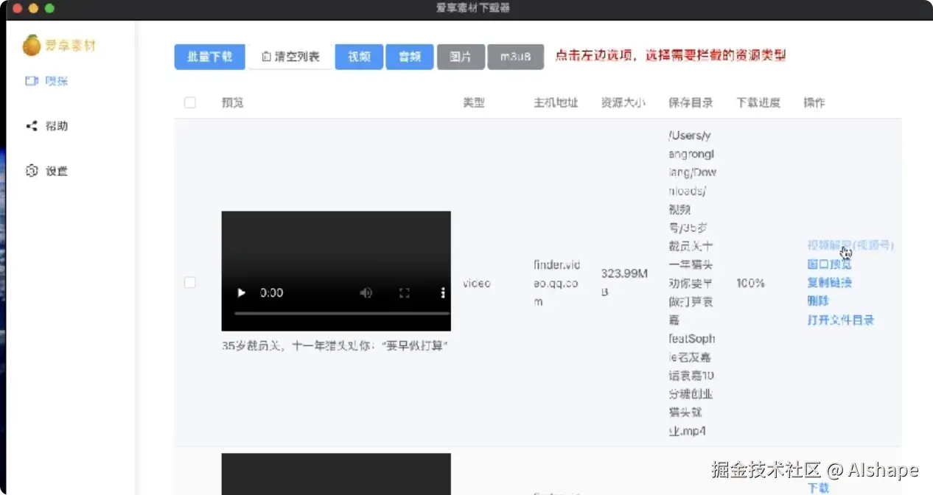This screenshot has height=495, width=933.
Task: Click the gear icon beside 设置
Action: tap(32, 171)
